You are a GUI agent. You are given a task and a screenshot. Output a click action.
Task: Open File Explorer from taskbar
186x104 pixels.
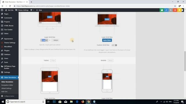[x=71, y=102]
